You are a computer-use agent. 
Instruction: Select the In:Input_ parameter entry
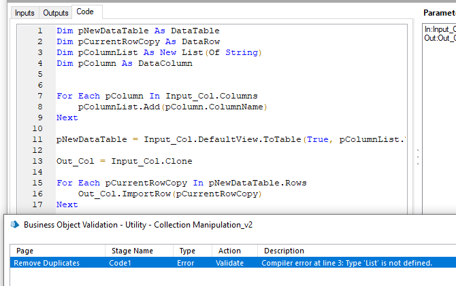pos(440,30)
